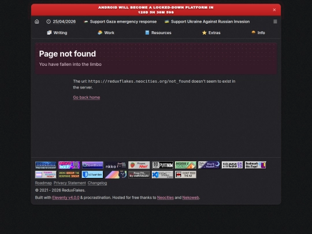Open the Roadmap footer link
312x234 pixels.
point(43,183)
